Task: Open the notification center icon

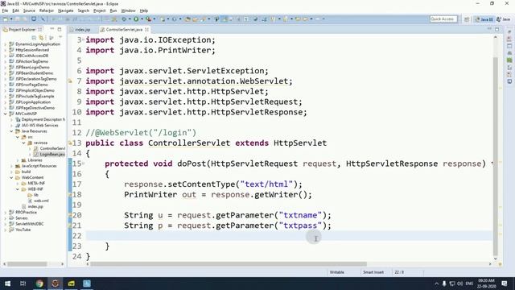Action: pos(505,284)
